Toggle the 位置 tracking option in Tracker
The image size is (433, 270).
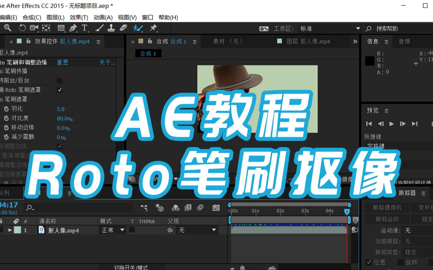[x=369, y=262]
